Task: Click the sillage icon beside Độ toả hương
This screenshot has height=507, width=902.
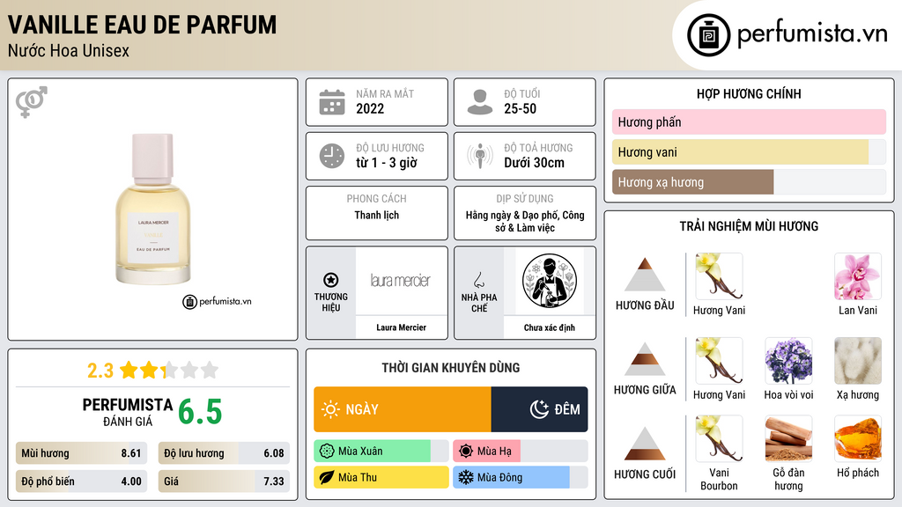Action: pyautogui.click(x=480, y=156)
